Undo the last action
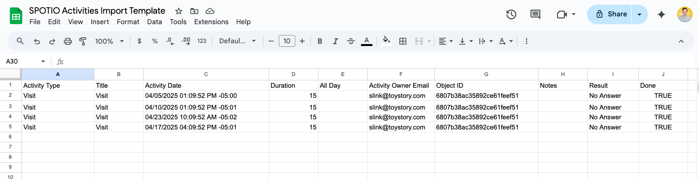The height and width of the screenshot is (179, 699). coord(37,41)
